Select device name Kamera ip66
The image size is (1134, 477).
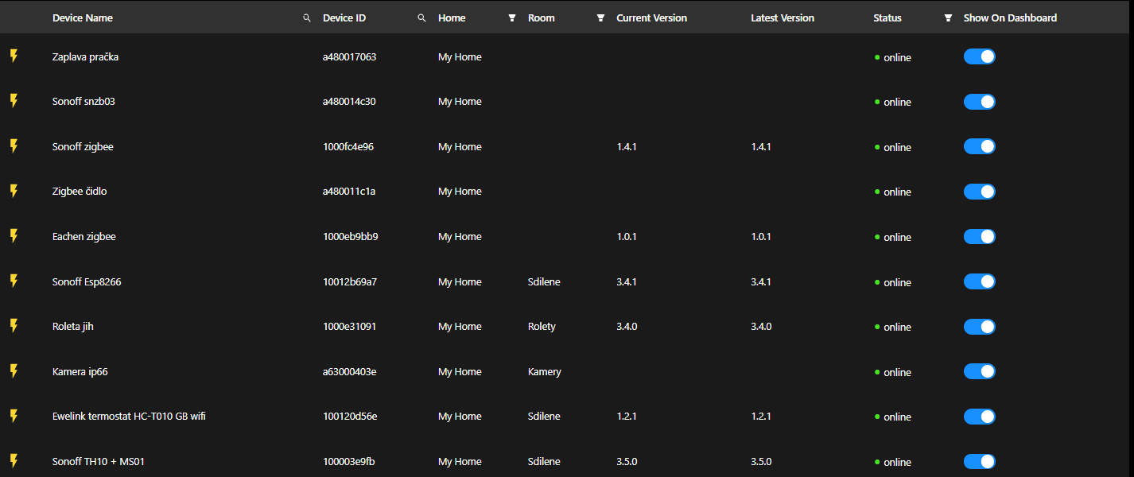point(80,372)
